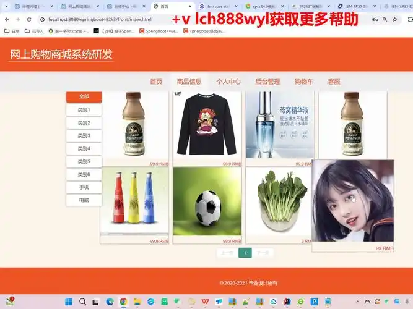This screenshot has height=309, width=413.
Task: Switch to the 'spss24.0' tab
Action: pos(264,6)
